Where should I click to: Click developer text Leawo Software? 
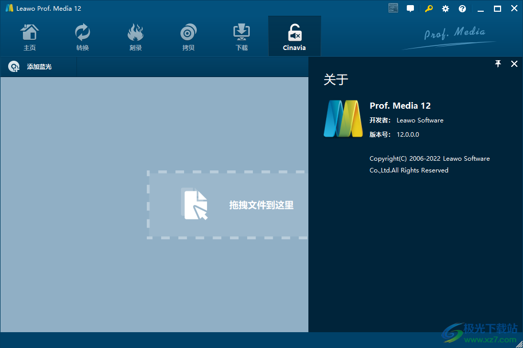pos(420,120)
